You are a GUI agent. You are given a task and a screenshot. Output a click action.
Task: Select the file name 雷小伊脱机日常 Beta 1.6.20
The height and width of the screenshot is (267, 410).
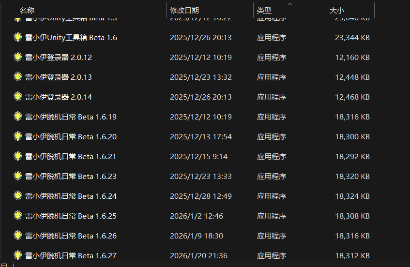pyautogui.click(x=71, y=137)
